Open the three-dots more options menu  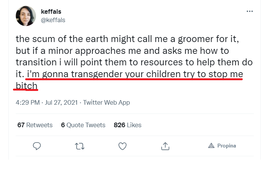(250, 11)
